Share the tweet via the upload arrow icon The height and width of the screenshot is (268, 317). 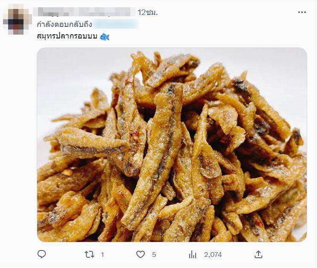[x=258, y=254]
